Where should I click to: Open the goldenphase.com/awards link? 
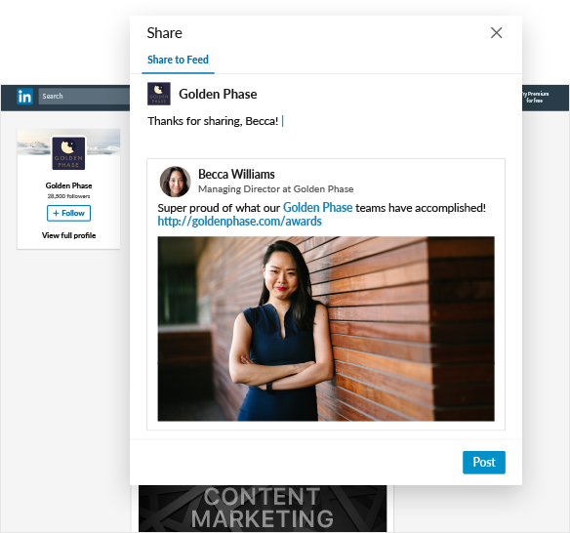pyautogui.click(x=239, y=221)
